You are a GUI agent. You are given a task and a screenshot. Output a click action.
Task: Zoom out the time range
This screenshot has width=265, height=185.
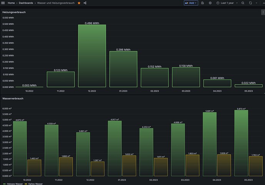pyautogui.click(x=243, y=3)
